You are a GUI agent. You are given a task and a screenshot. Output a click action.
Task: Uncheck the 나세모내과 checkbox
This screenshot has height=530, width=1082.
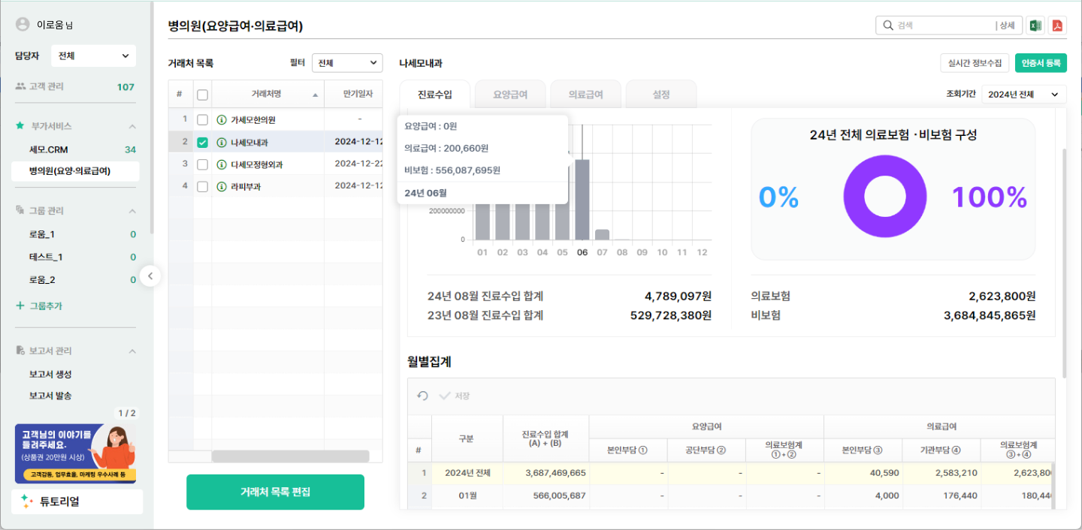202,143
